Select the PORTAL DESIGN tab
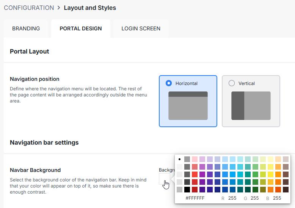Viewport: 295px width, 208px height. (x=81, y=28)
